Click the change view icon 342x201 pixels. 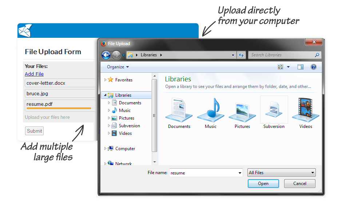(x=280, y=67)
